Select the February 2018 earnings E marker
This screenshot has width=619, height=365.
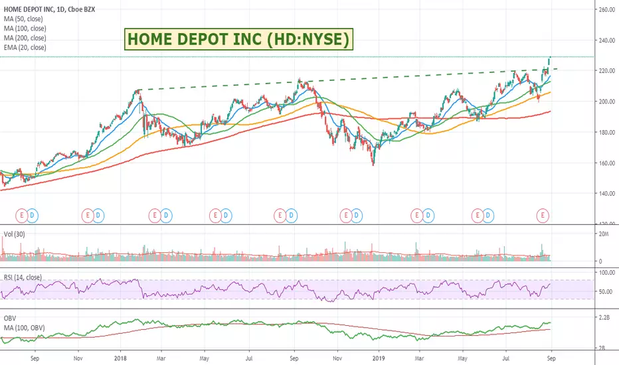(x=155, y=216)
